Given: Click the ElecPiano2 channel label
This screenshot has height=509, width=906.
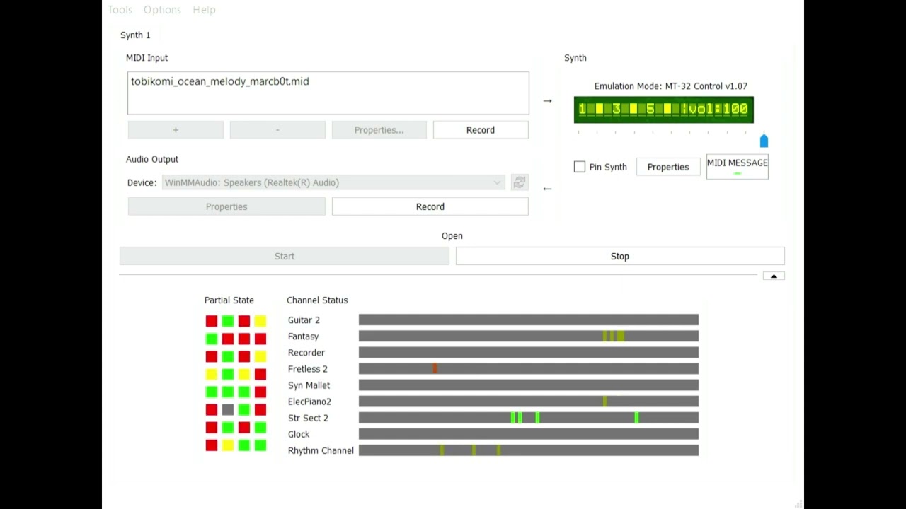Looking at the screenshot, I should click(309, 402).
